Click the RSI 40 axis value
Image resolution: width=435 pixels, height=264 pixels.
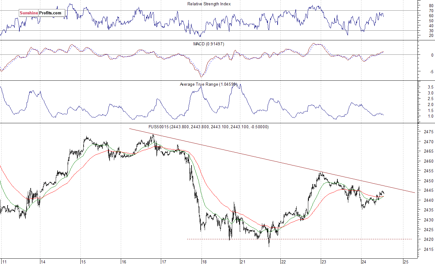[x=431, y=26]
